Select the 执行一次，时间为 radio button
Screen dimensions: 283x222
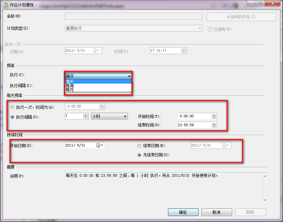pos(12,107)
